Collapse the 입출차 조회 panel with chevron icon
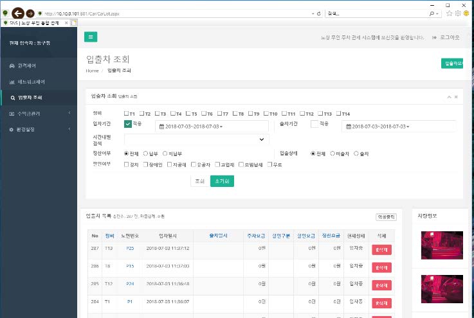 click(449, 96)
